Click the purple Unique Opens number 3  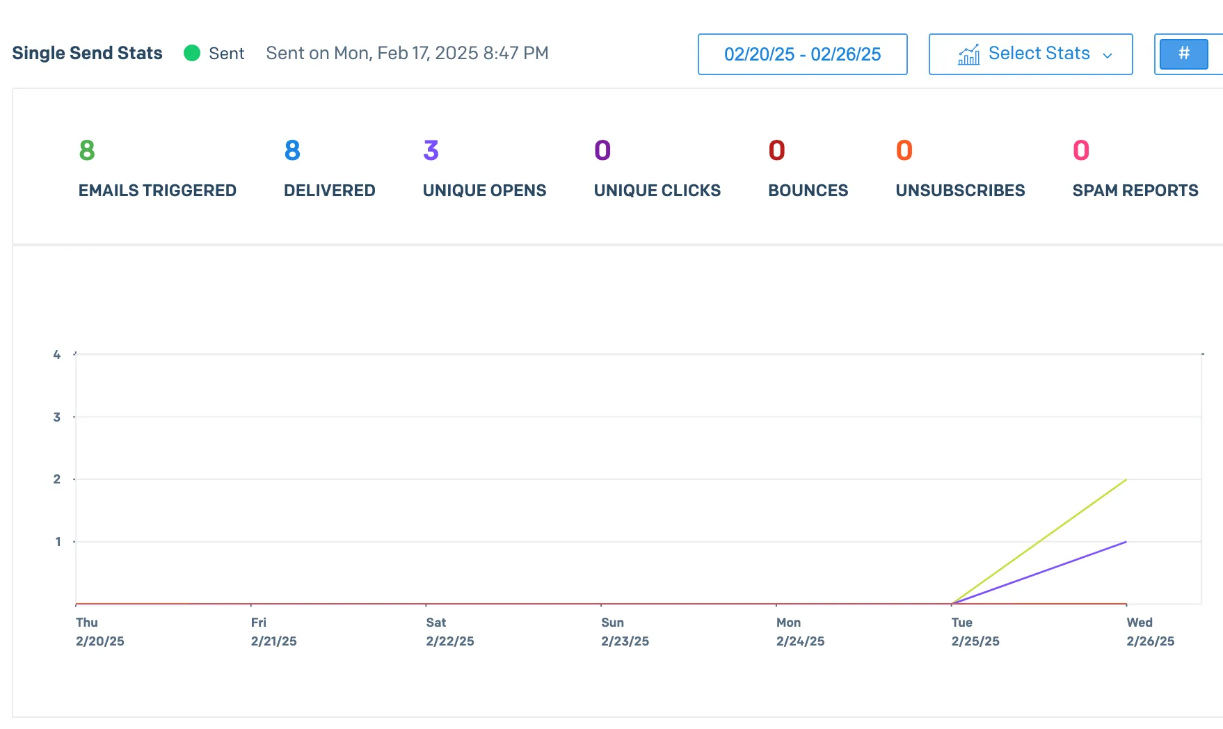point(431,150)
